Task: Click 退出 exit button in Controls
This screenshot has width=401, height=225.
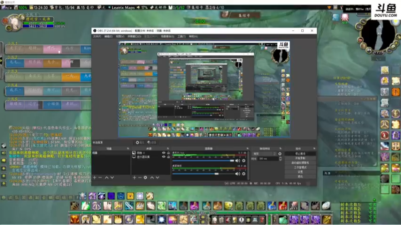Action: pyautogui.click(x=300, y=176)
